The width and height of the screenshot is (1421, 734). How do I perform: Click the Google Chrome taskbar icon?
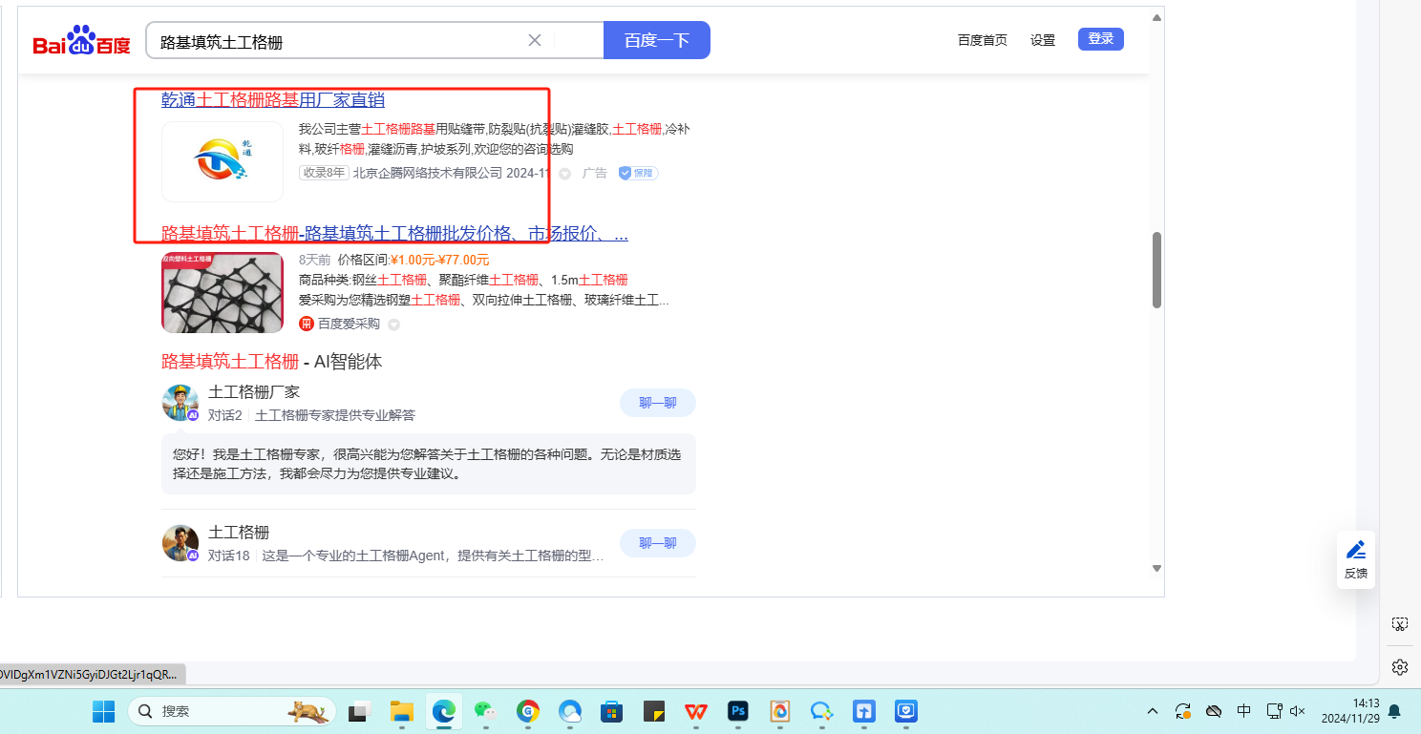point(528,711)
